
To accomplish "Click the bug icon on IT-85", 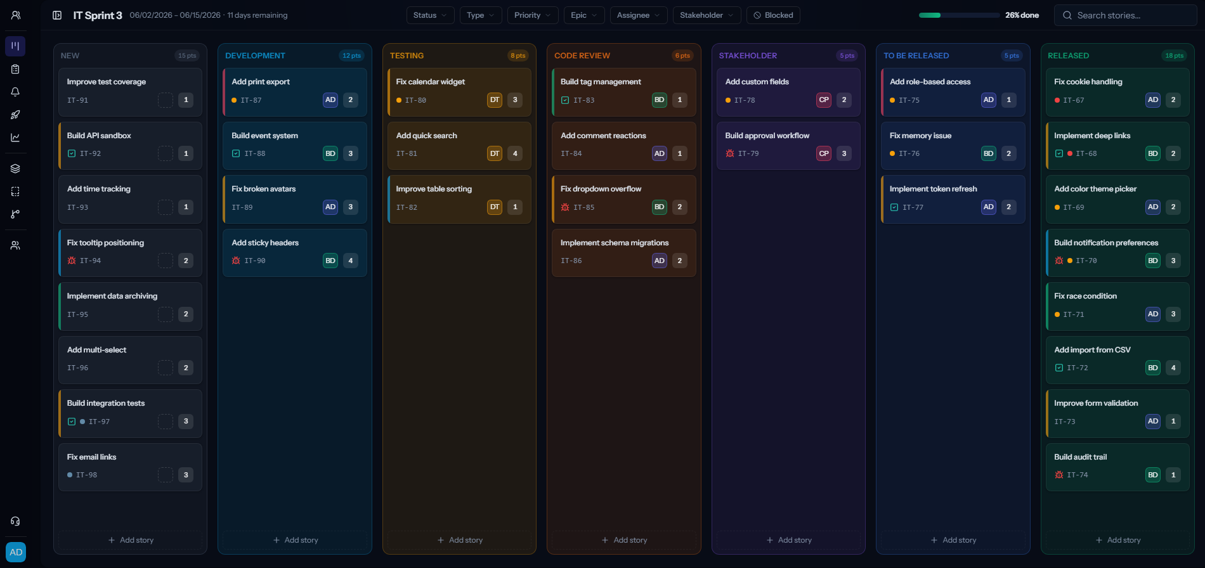I will click(x=565, y=207).
